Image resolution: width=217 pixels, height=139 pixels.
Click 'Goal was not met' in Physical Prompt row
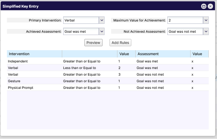point(150,88)
